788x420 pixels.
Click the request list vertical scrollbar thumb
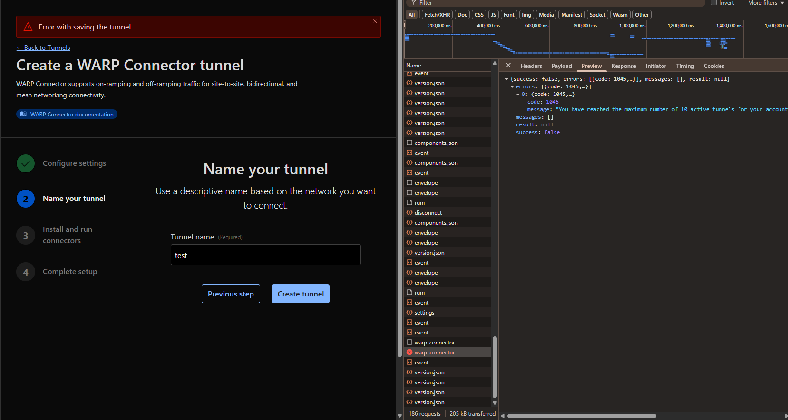pos(495,367)
